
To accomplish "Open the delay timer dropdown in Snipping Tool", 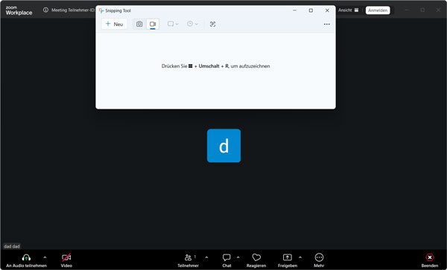I will coord(192,25).
